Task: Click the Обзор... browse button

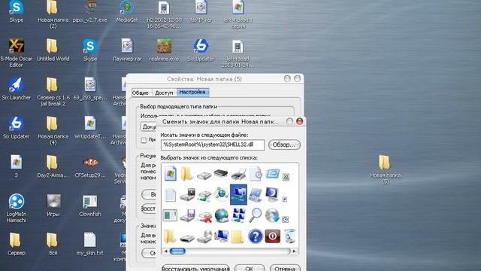Action: click(x=284, y=145)
